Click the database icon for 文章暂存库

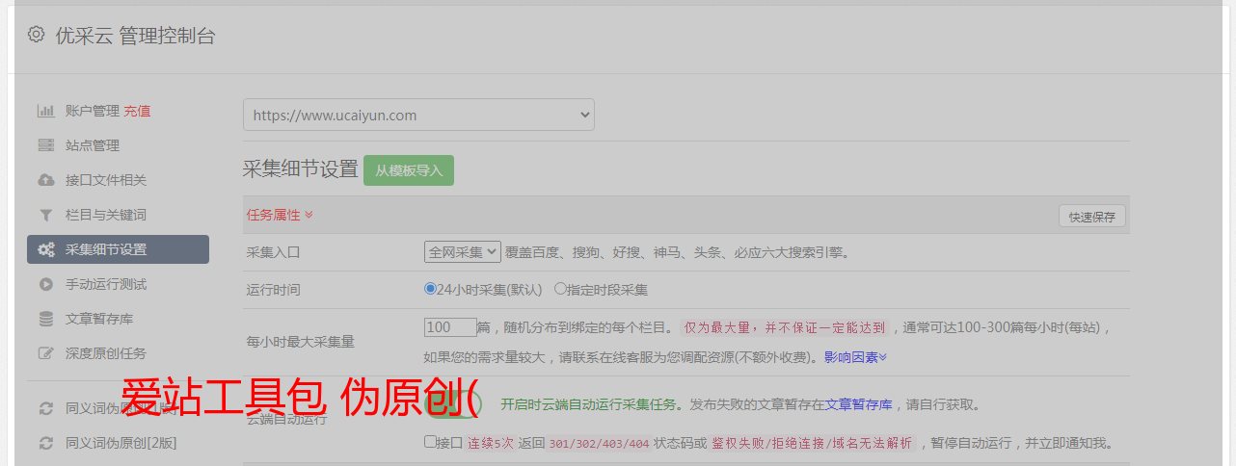click(x=45, y=319)
